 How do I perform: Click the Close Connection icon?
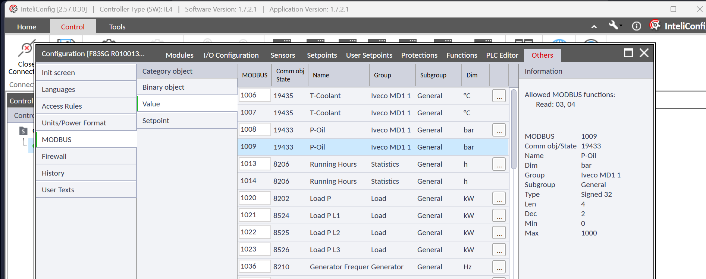(26, 49)
